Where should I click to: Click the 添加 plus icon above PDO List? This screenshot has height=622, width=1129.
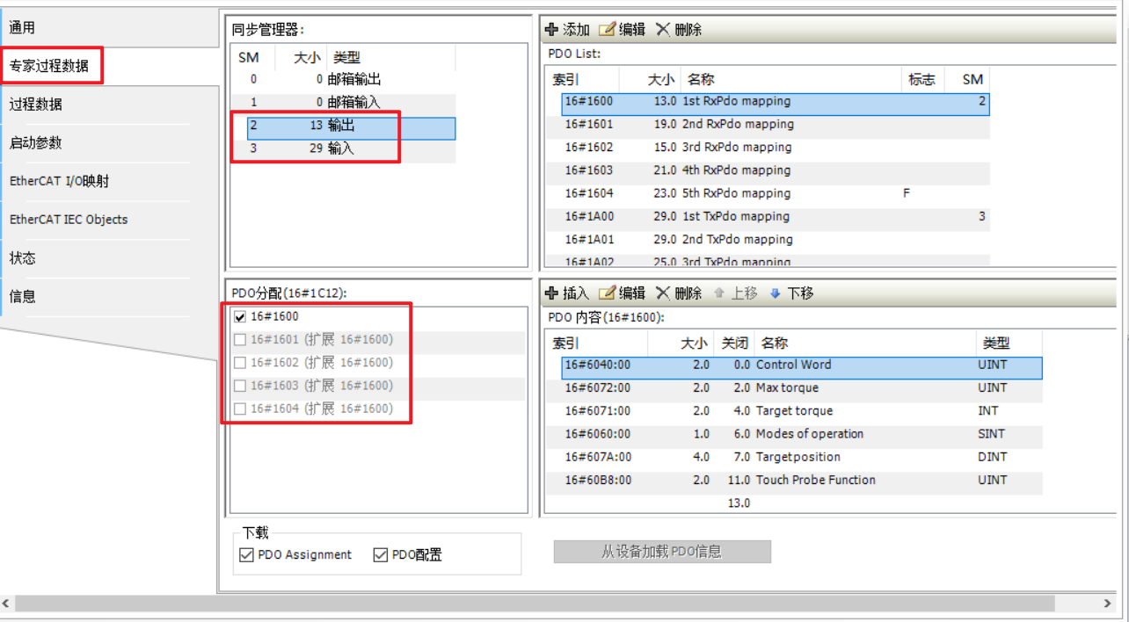pos(552,30)
